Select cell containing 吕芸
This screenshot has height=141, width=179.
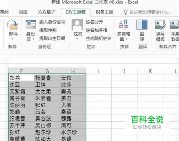coord(47,112)
